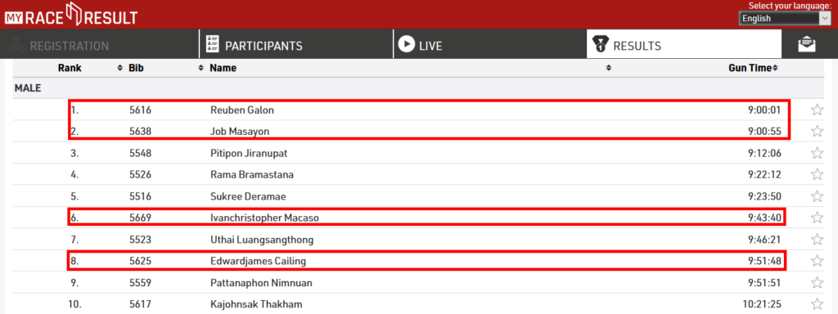Favorite Sukree Deramae with the star
838x314 pixels.
coord(817,196)
